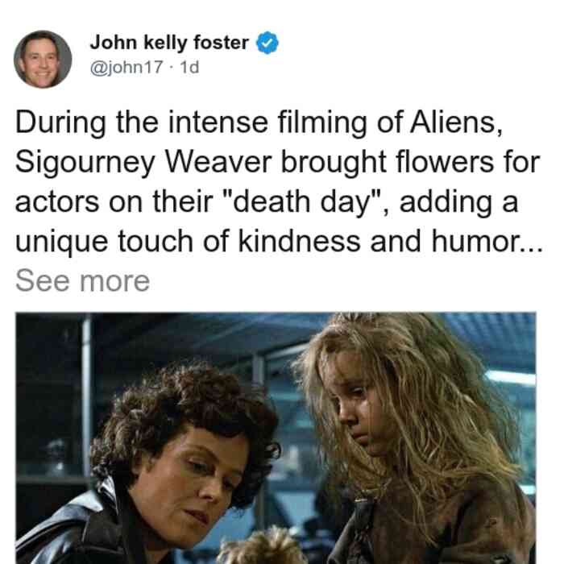The width and height of the screenshot is (564, 564).
Task: Open John kelly foster's profile avatar
Action: [x=43, y=60]
